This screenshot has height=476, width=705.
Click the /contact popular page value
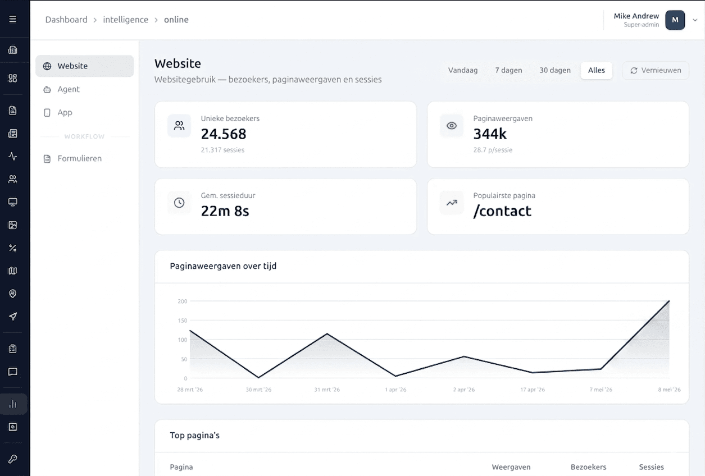502,210
